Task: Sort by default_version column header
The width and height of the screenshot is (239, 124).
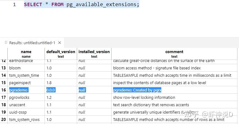Action: pyautogui.click(x=61, y=54)
